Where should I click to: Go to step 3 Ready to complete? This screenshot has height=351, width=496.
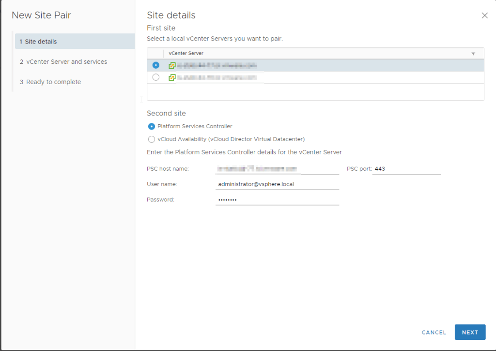click(50, 82)
